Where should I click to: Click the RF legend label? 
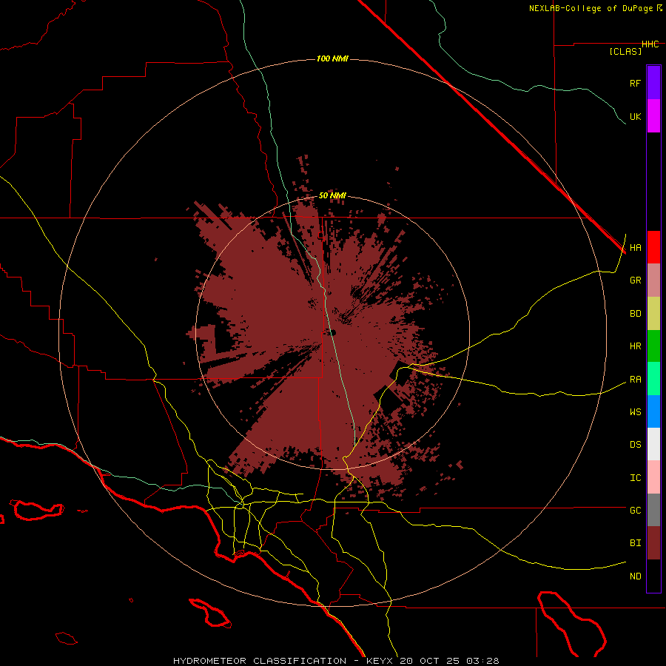[635, 83]
